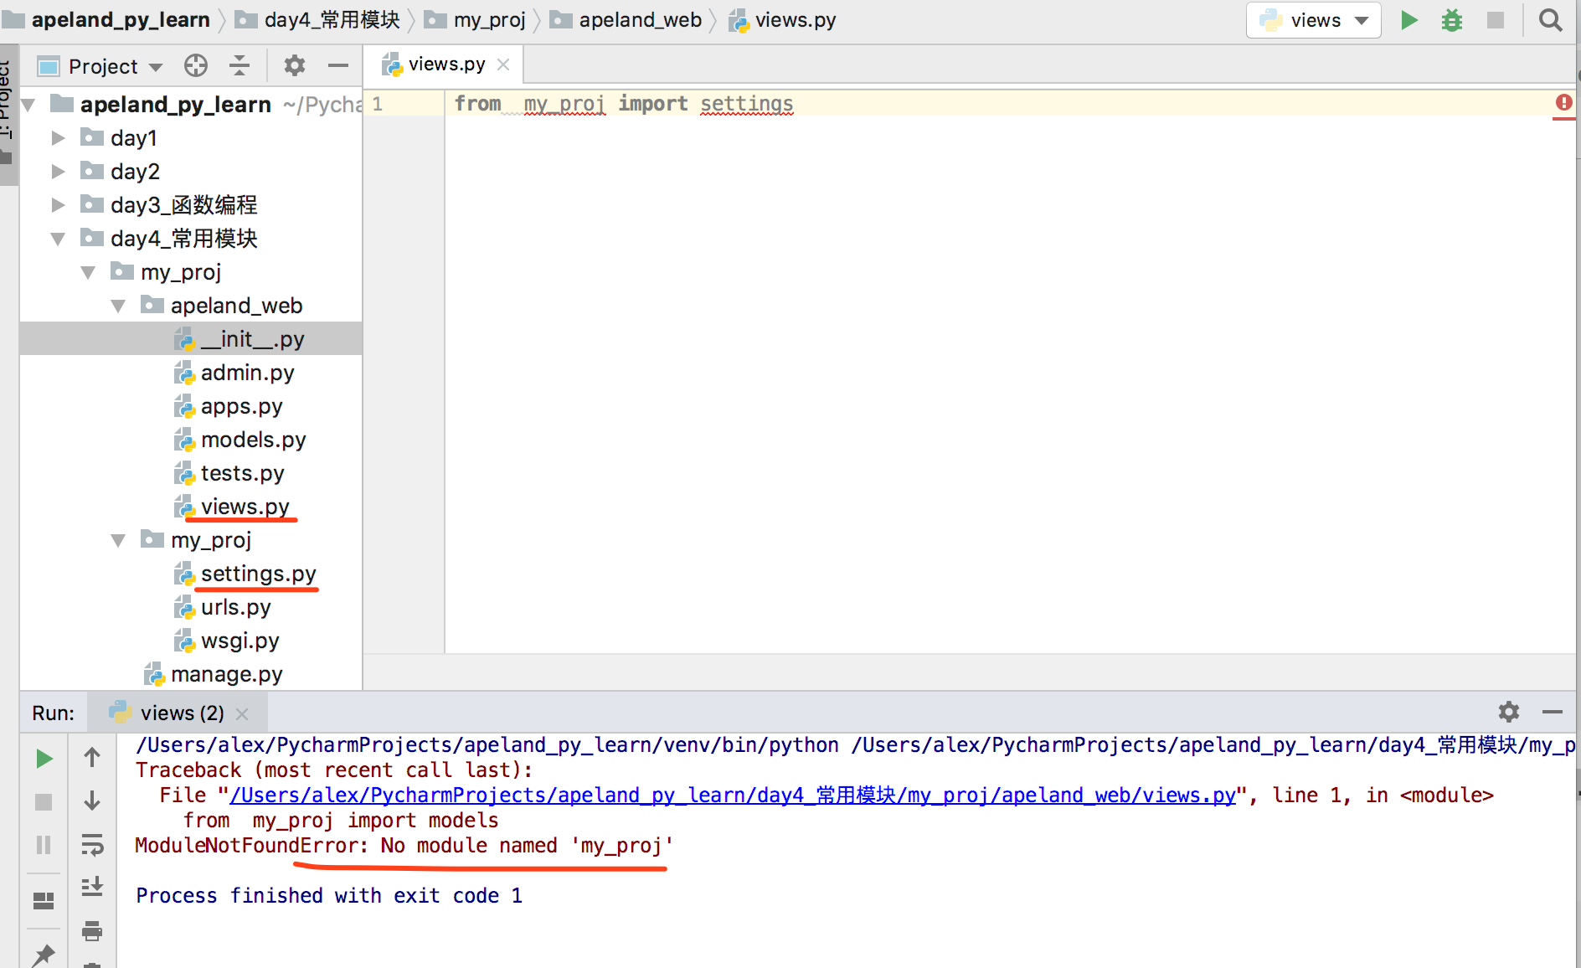Open the Run panel gear settings
1581x968 pixels.
(x=1509, y=712)
